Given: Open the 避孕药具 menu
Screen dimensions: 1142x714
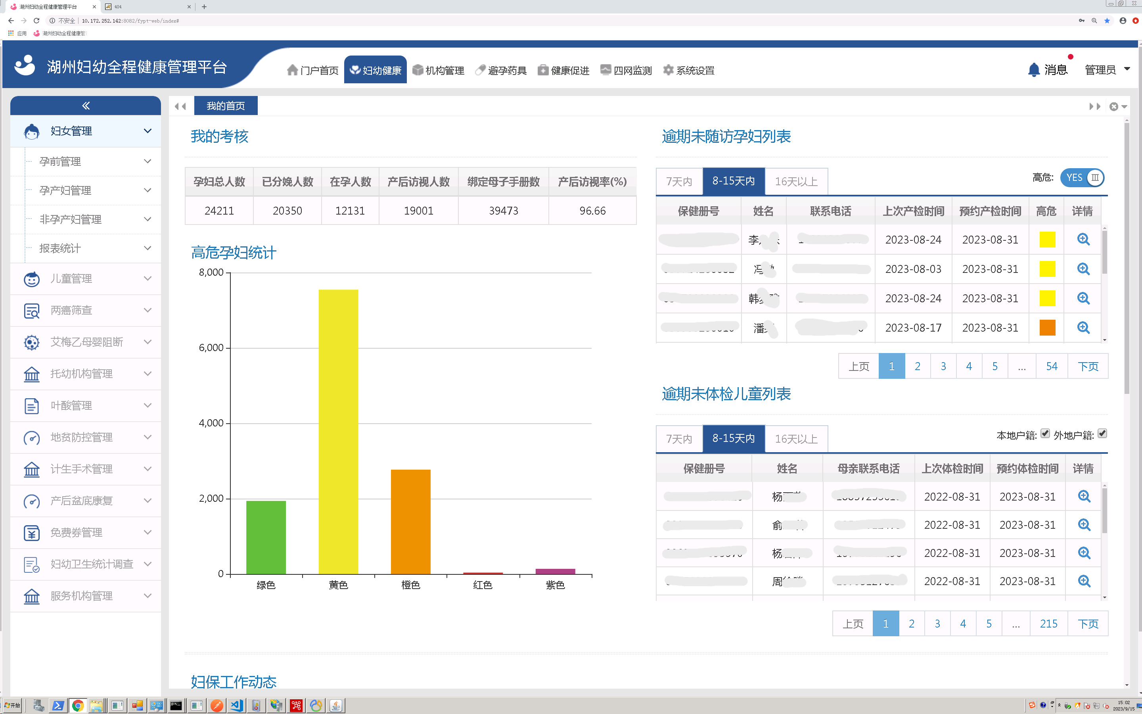Looking at the screenshot, I should [501, 70].
